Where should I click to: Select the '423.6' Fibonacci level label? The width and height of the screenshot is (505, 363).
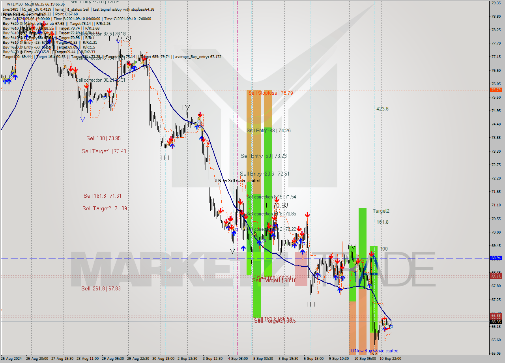382,109
